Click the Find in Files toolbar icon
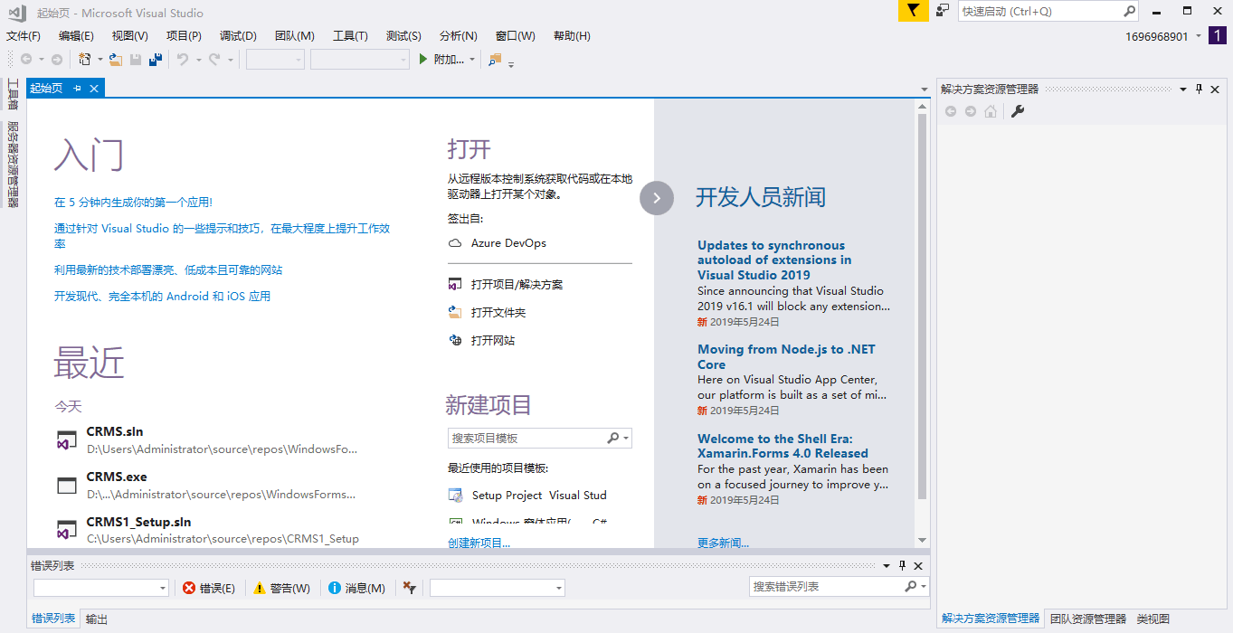 click(x=495, y=60)
